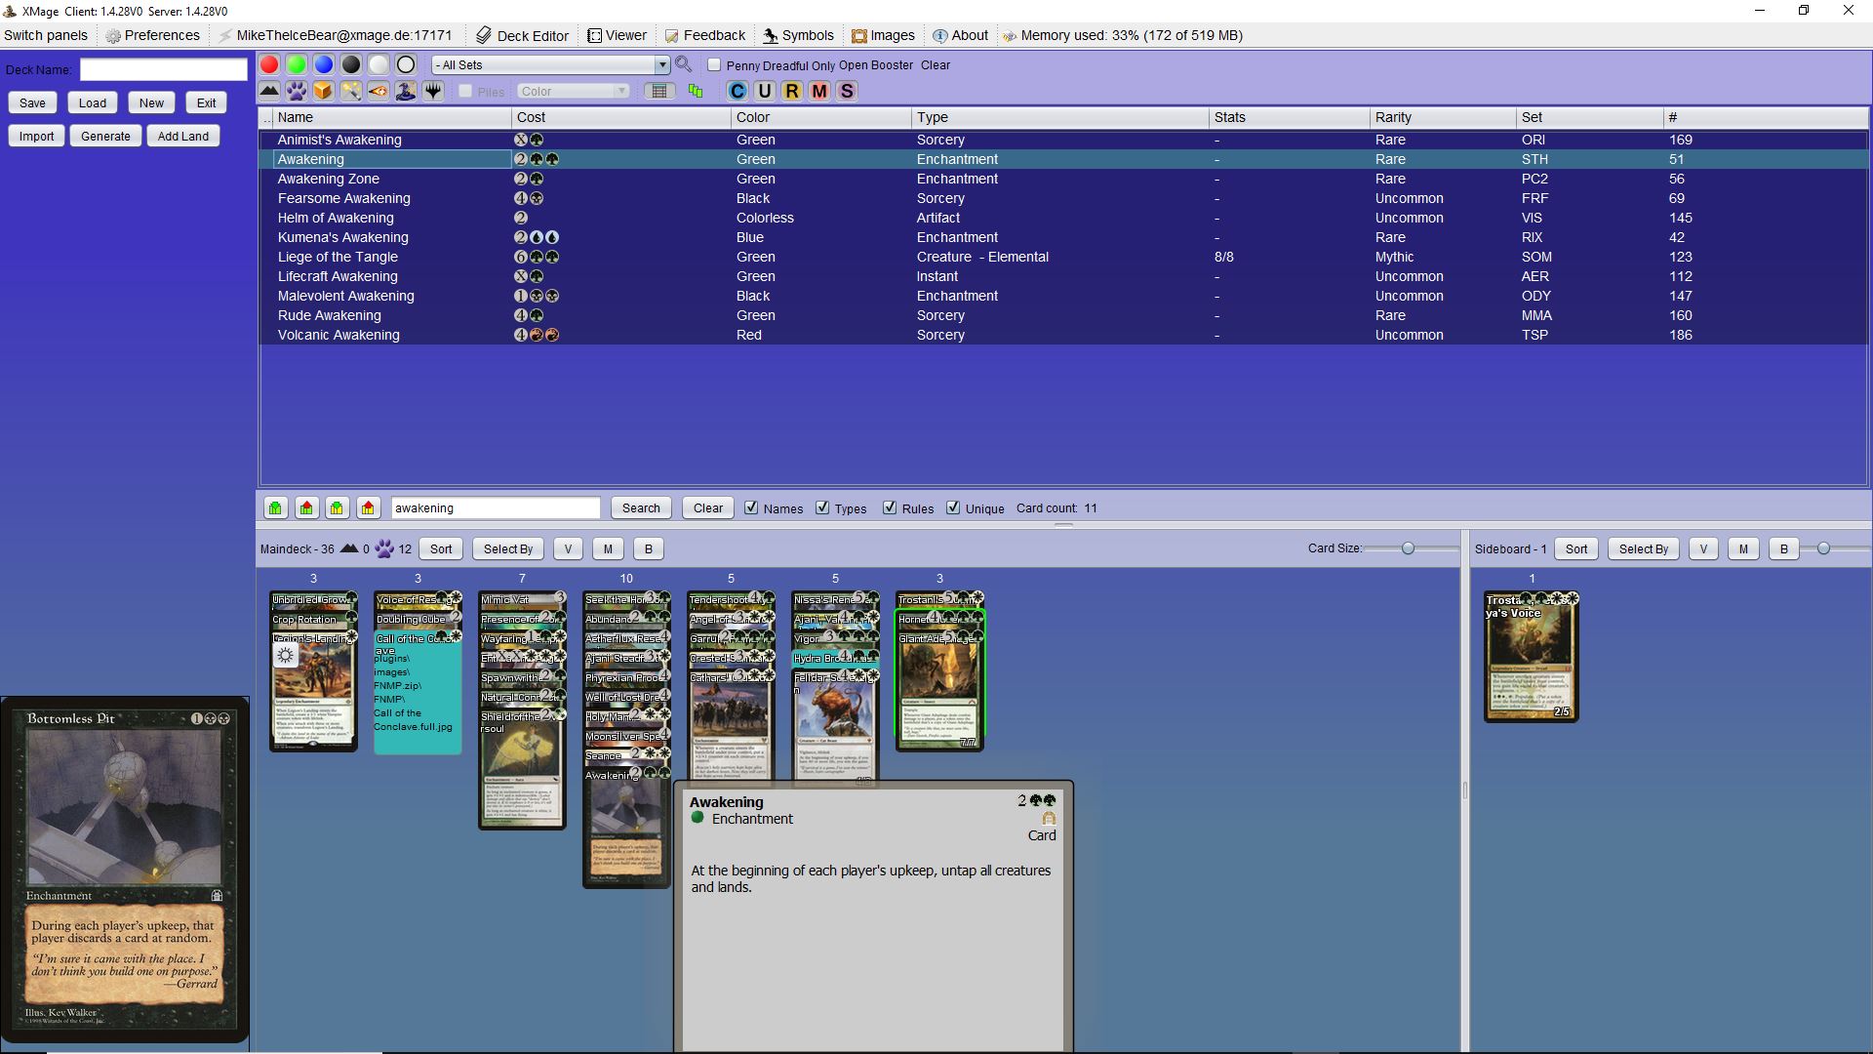
Task: Open the Deck Editor tab
Action: pyautogui.click(x=523, y=35)
